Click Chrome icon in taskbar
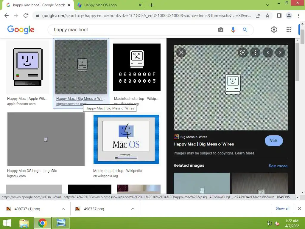The image size is (305, 229). tap(42, 223)
